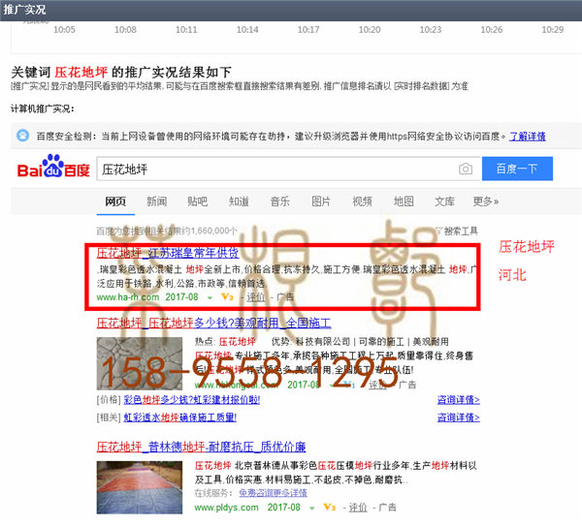
Task: Open the 知道 tab
Action: 239,201
